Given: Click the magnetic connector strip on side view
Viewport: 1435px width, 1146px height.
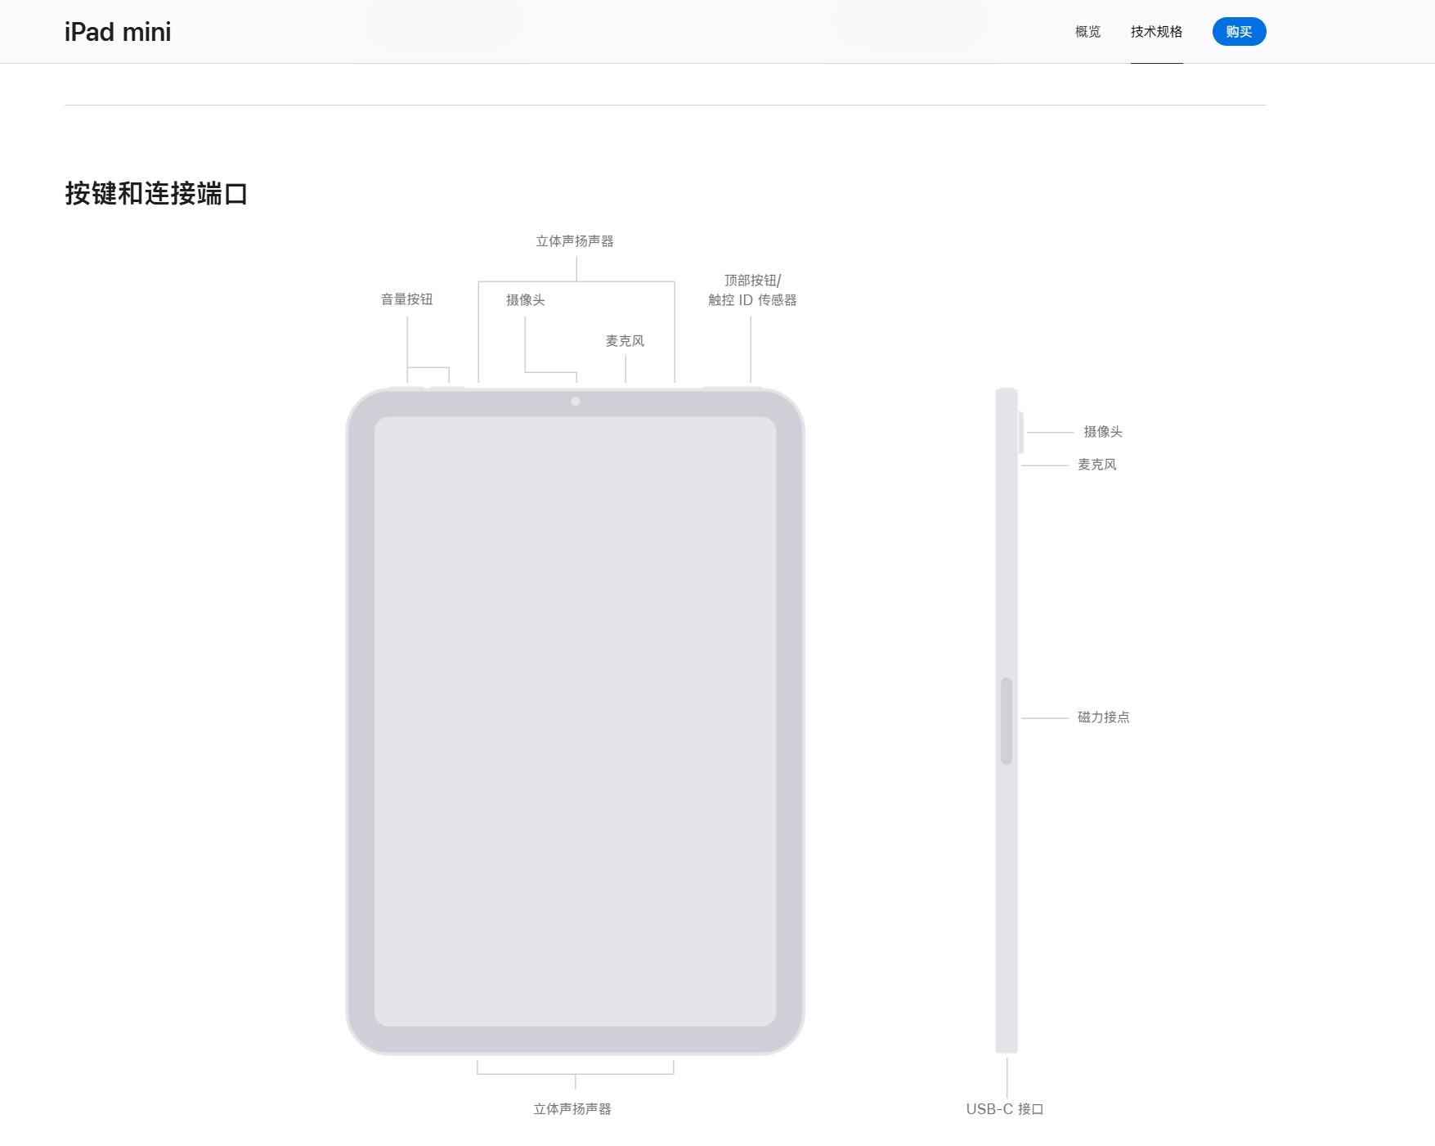Looking at the screenshot, I should point(1007,721).
